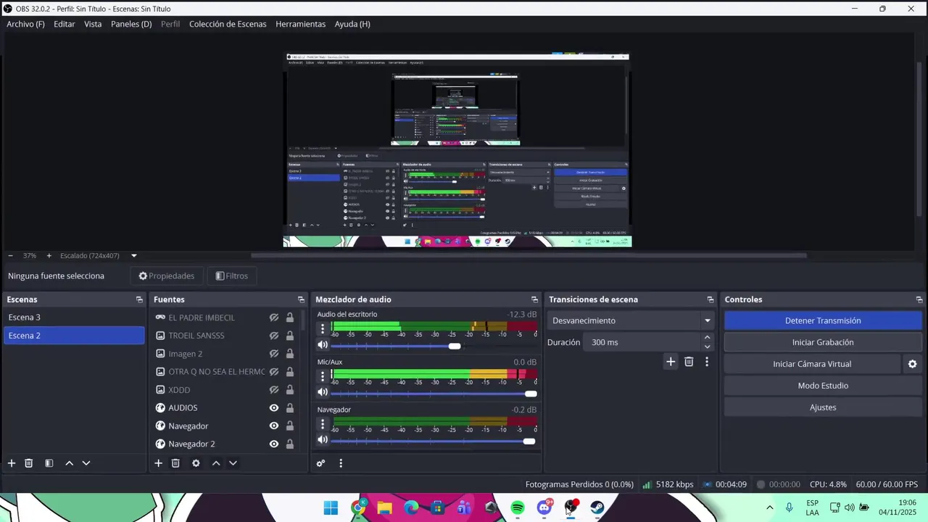Open Mic/Aux options three dots
The image size is (928, 522).
tap(323, 376)
